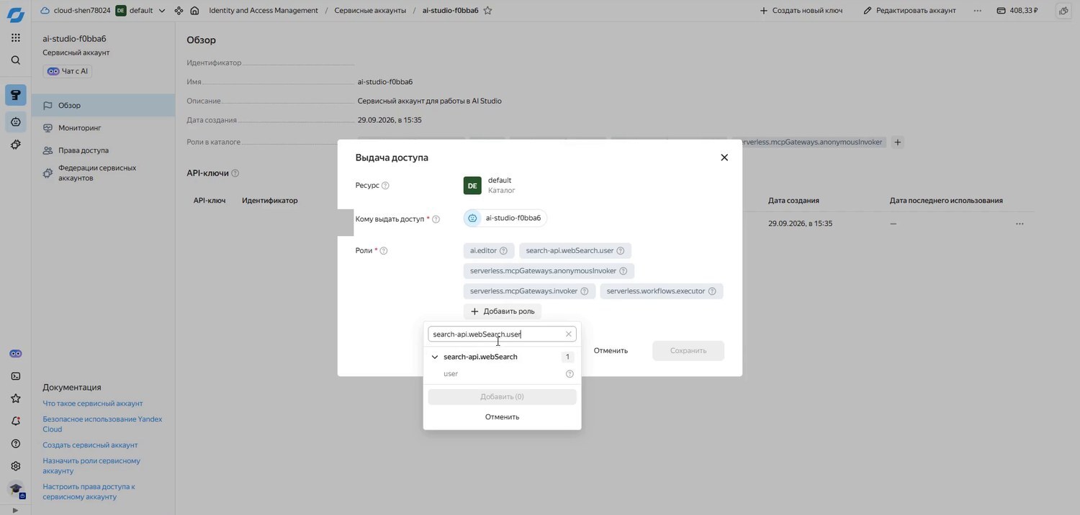Open the Чат с AI button
This screenshot has width=1080, height=515.
(x=68, y=71)
